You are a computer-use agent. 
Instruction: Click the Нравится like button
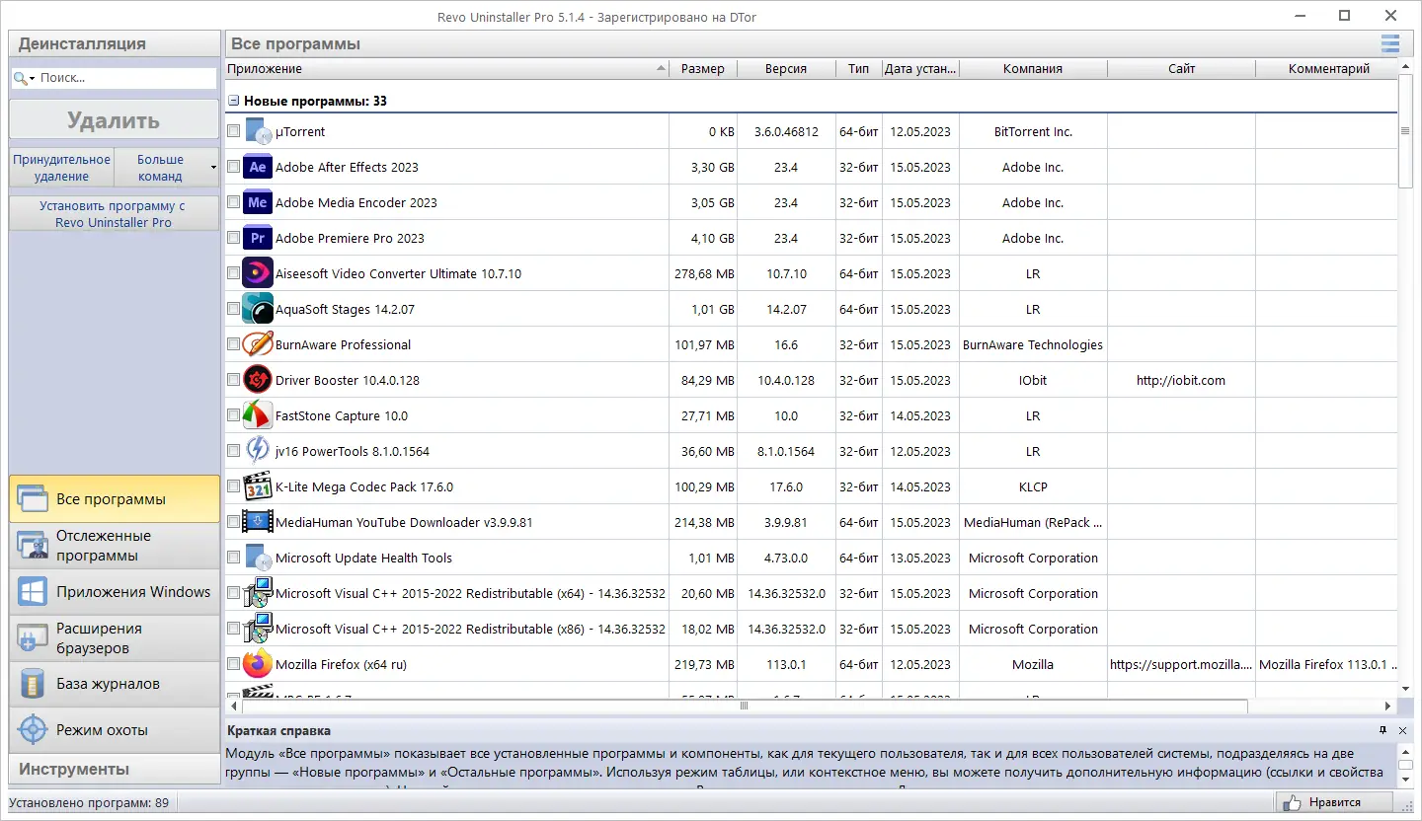(1333, 802)
